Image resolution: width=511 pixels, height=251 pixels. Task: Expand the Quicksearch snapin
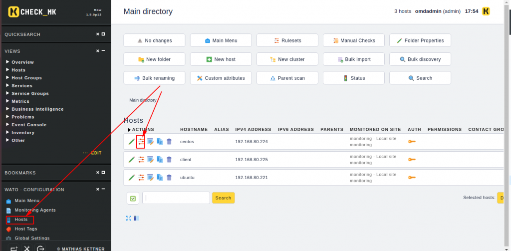point(103,34)
